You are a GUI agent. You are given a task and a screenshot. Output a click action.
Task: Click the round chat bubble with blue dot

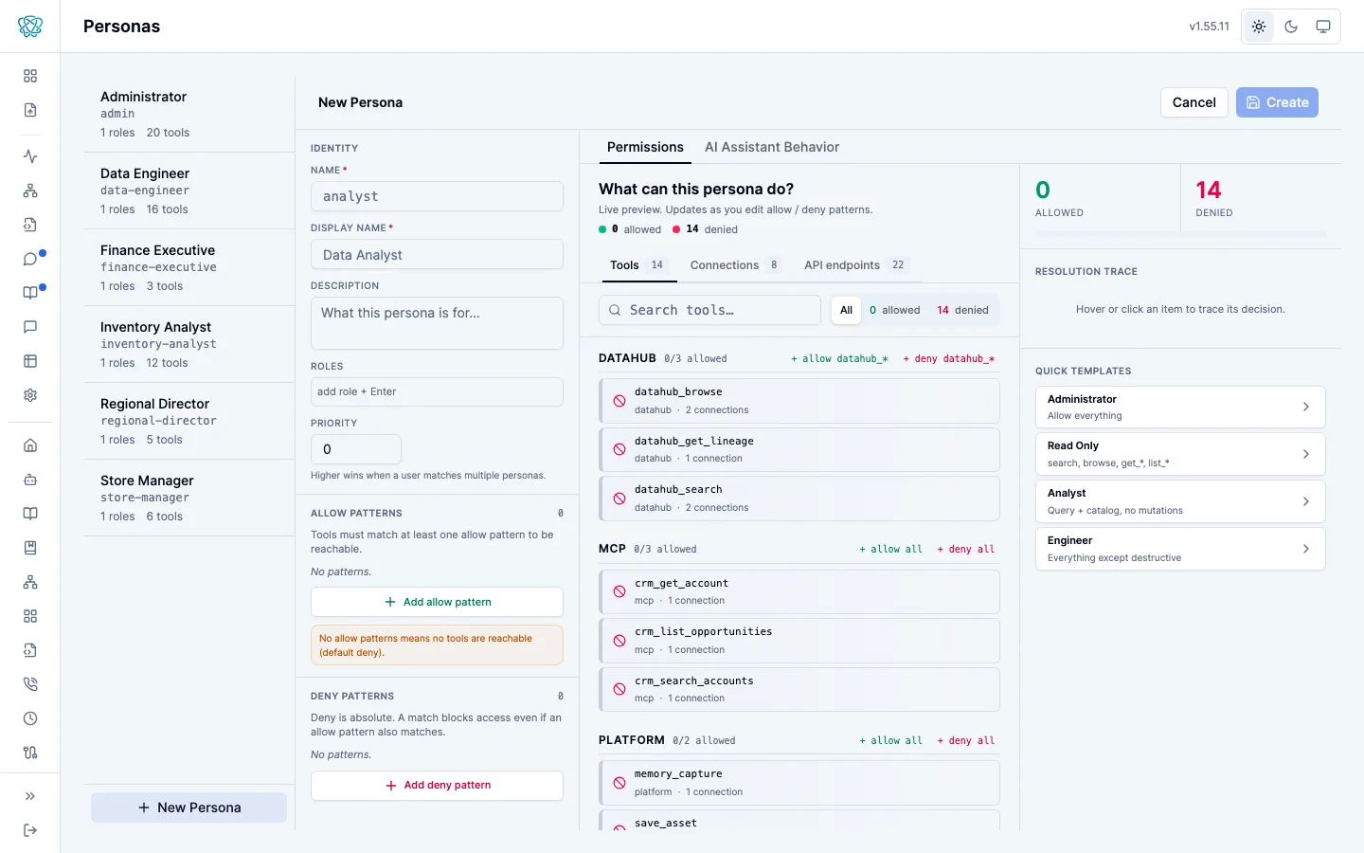(30, 259)
